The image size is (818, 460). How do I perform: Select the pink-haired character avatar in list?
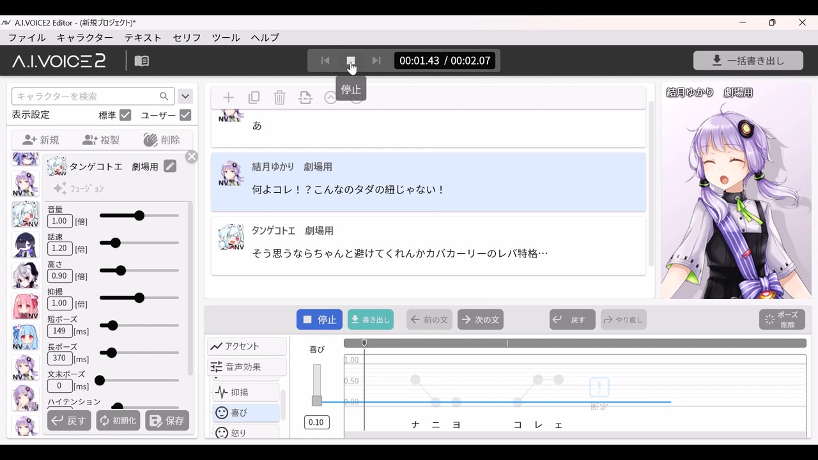26,307
